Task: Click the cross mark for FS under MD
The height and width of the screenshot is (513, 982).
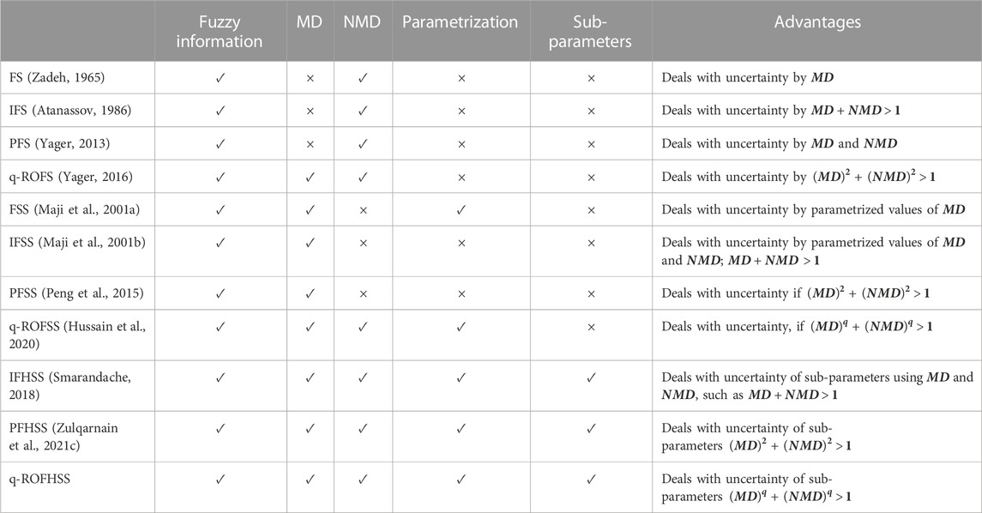Action: tap(310, 78)
